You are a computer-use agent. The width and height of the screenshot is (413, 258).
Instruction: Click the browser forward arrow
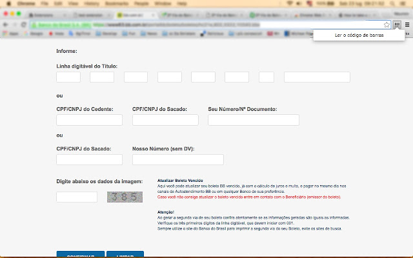coord(15,25)
